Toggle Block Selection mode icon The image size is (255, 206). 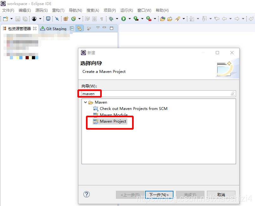tap(94, 19)
